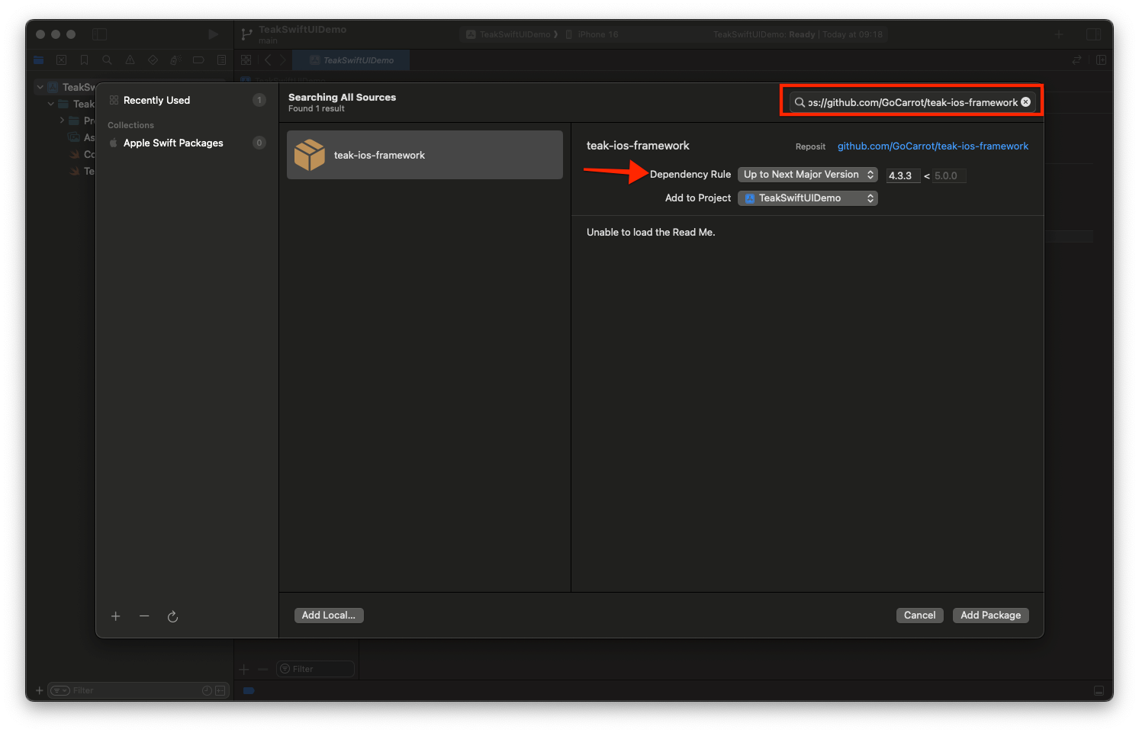Click the main branch icon in toolbar
This screenshot has width=1139, height=733.
(246, 34)
